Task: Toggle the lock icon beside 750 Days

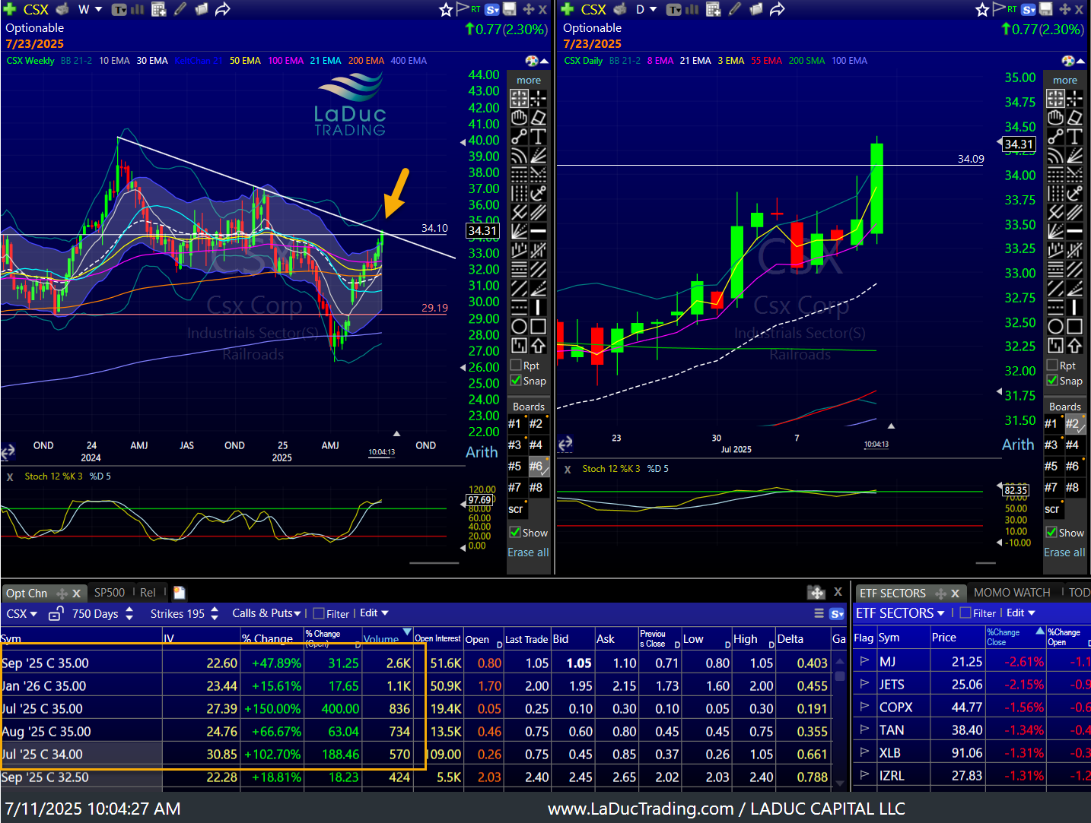Action: (x=56, y=613)
